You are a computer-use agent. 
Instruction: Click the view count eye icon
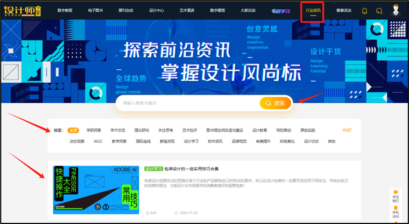tap(147, 213)
